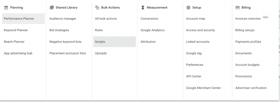
Task: Go to Rules under Bulk Actions
Action: pos(99,30)
